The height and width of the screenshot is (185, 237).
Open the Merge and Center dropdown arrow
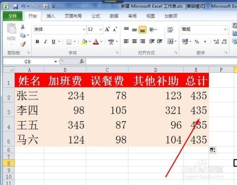click(175, 41)
